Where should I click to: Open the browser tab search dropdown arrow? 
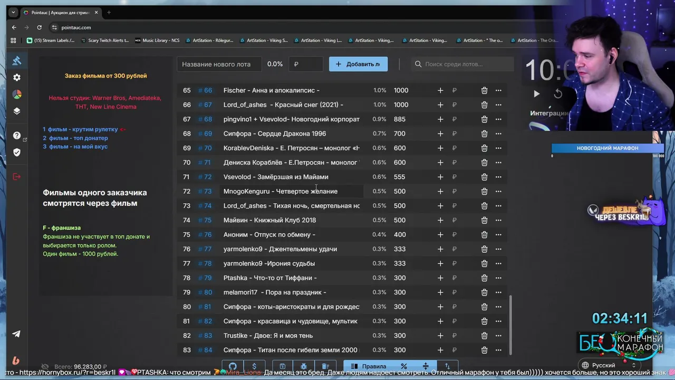pyautogui.click(x=13, y=12)
